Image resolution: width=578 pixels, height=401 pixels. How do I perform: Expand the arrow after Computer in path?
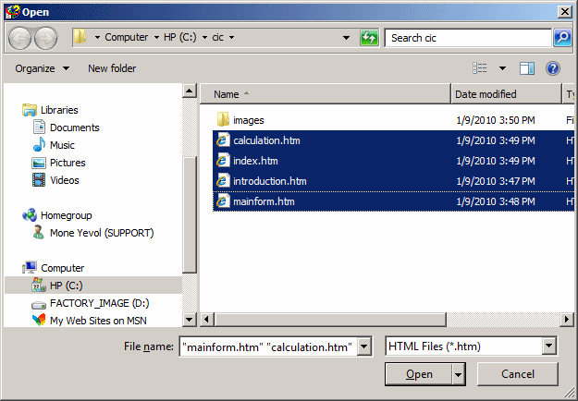tap(156, 37)
